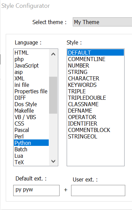Click the Language list scroll up arrow
Screen dimensions: 132x210
[x=53, y=54]
